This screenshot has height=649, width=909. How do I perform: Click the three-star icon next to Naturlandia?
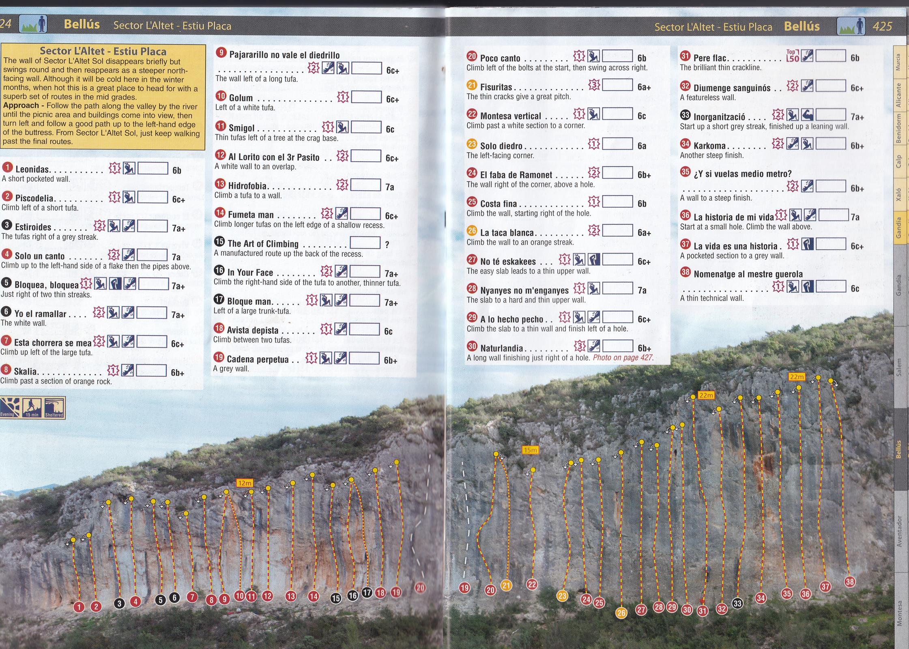[x=580, y=346]
